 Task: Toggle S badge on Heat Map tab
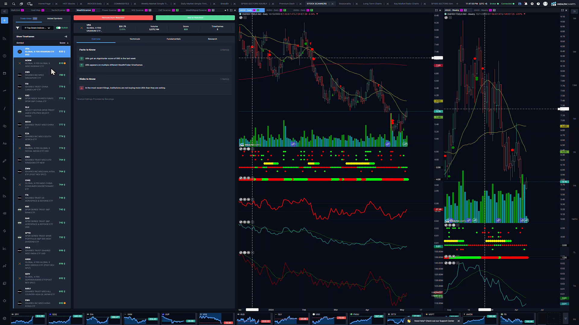coord(43,10)
